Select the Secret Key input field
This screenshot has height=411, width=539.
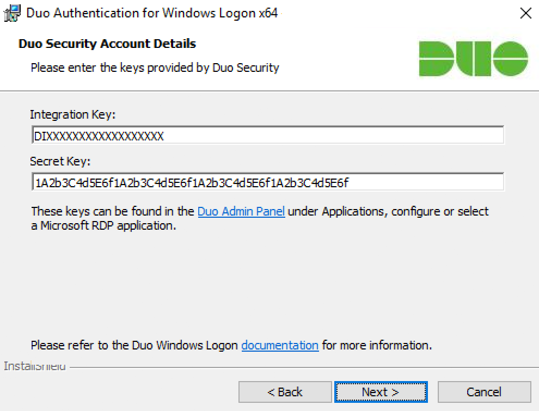pyautogui.click(x=267, y=182)
